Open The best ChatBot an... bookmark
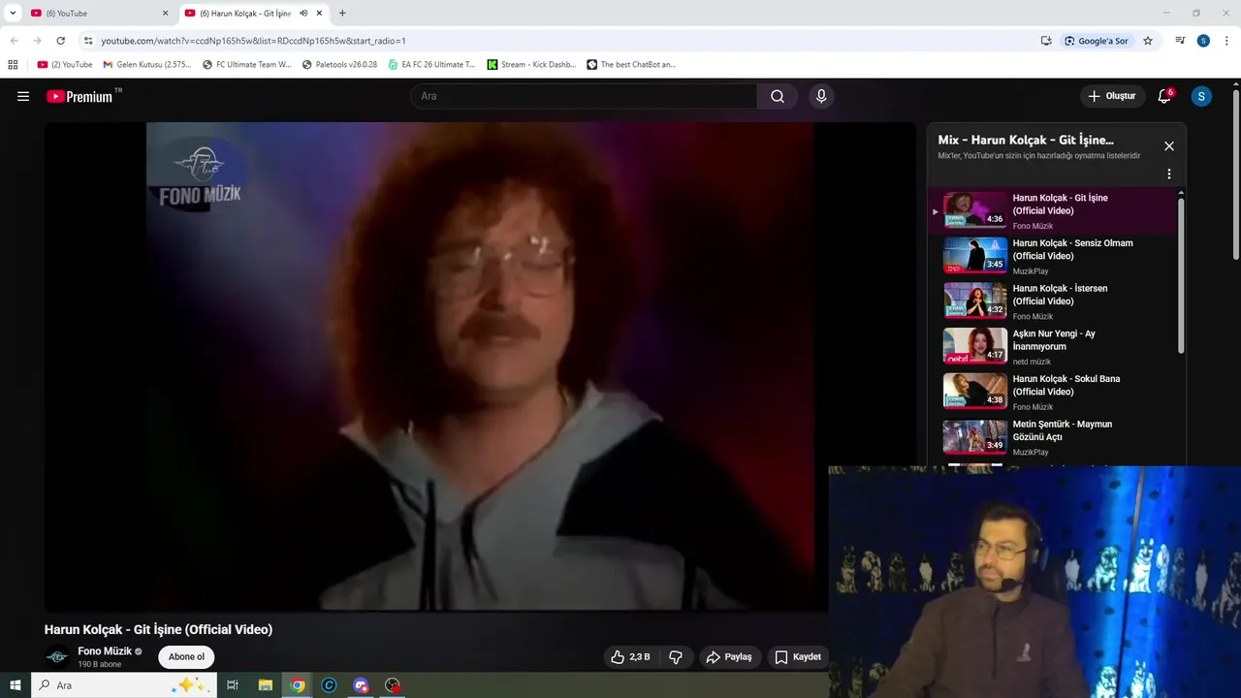This screenshot has height=698, width=1241. 631,65
